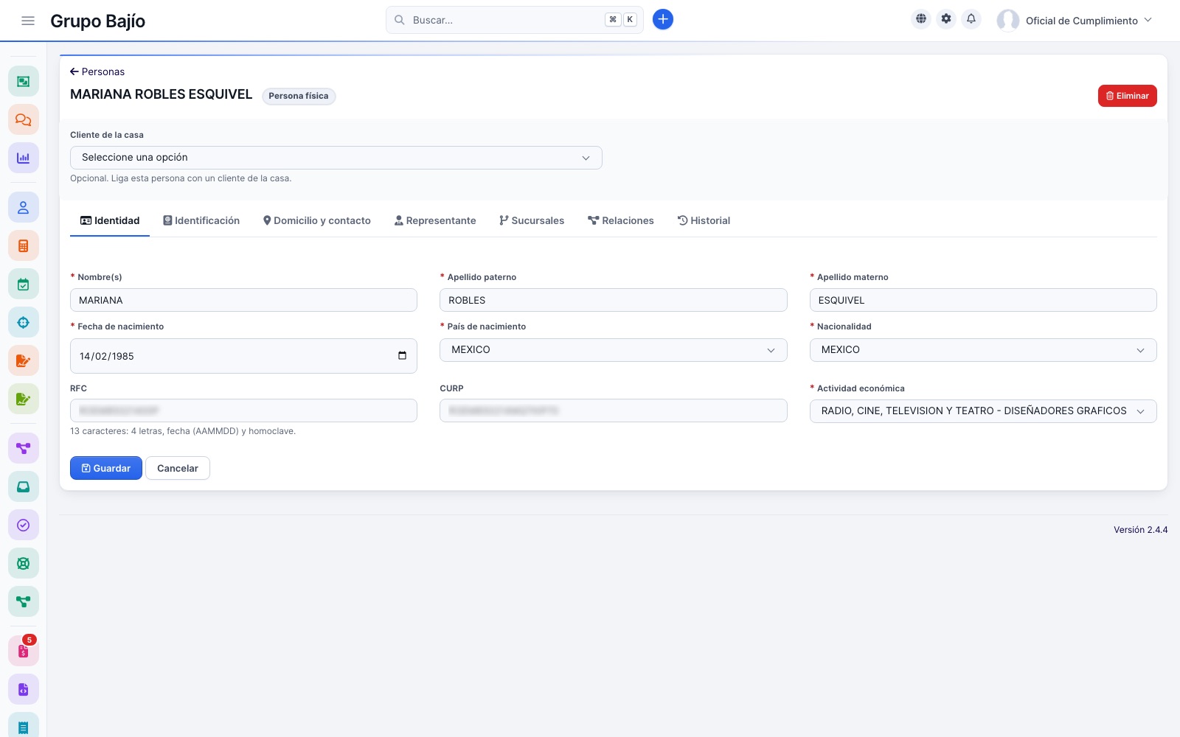Open the Oficial de Cumplimiento user menu
Screen dimensions: 1180x737
coord(1075,21)
